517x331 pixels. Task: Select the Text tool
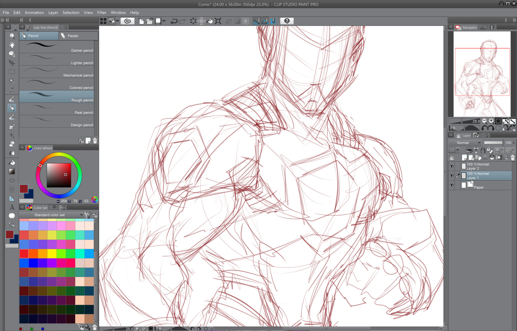click(x=12, y=207)
